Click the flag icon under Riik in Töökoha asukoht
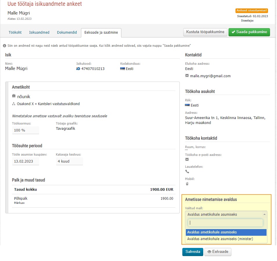This screenshot has height=261, width=277. 187,105
